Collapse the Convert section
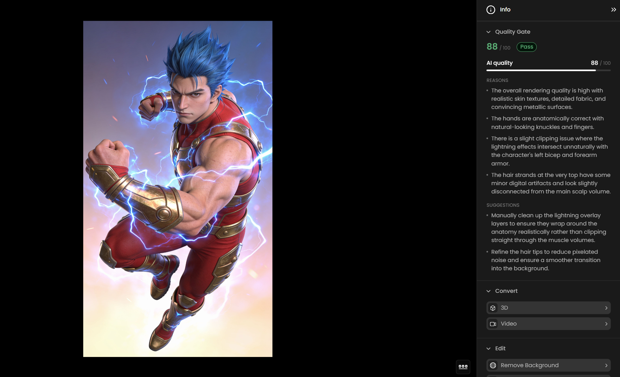 click(488, 291)
